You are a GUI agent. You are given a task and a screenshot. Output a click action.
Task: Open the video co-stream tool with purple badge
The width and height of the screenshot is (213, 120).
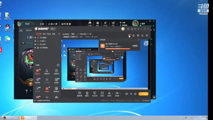tap(38, 81)
